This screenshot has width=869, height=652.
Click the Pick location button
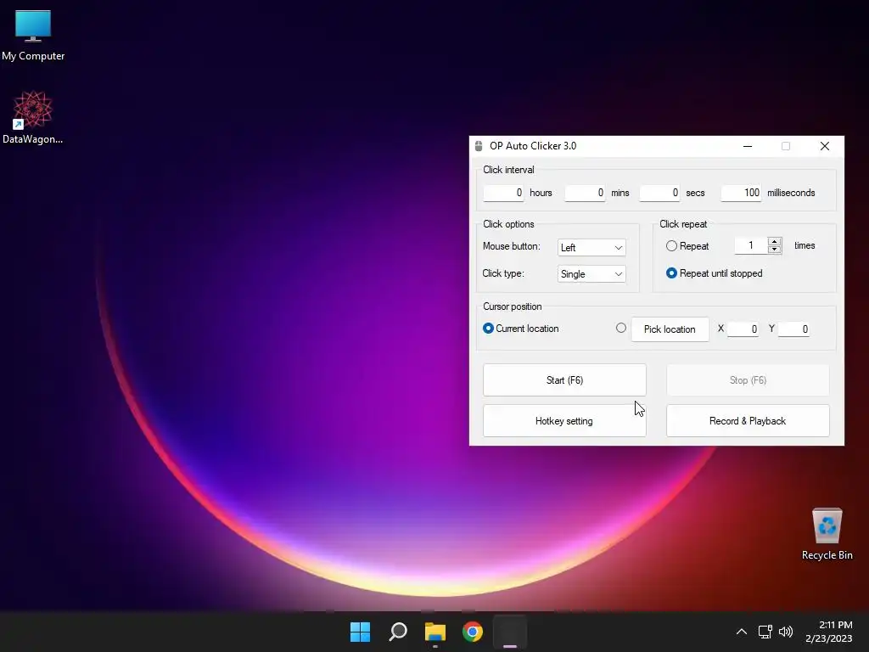pyautogui.click(x=670, y=329)
